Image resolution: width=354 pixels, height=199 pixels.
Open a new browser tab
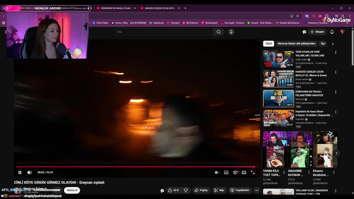185,8
